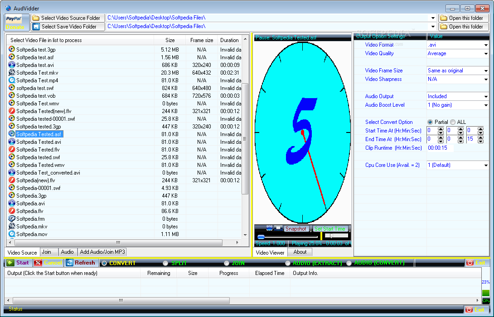Select the Partial convert option
Screen dimensions: 494x317
pyautogui.click(x=430, y=122)
